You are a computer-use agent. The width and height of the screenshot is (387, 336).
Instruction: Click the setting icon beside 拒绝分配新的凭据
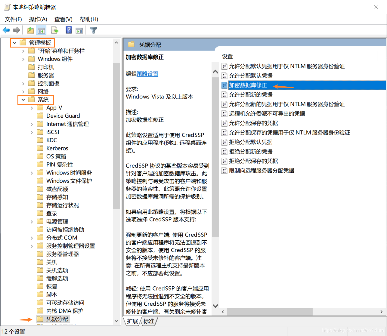(224, 152)
